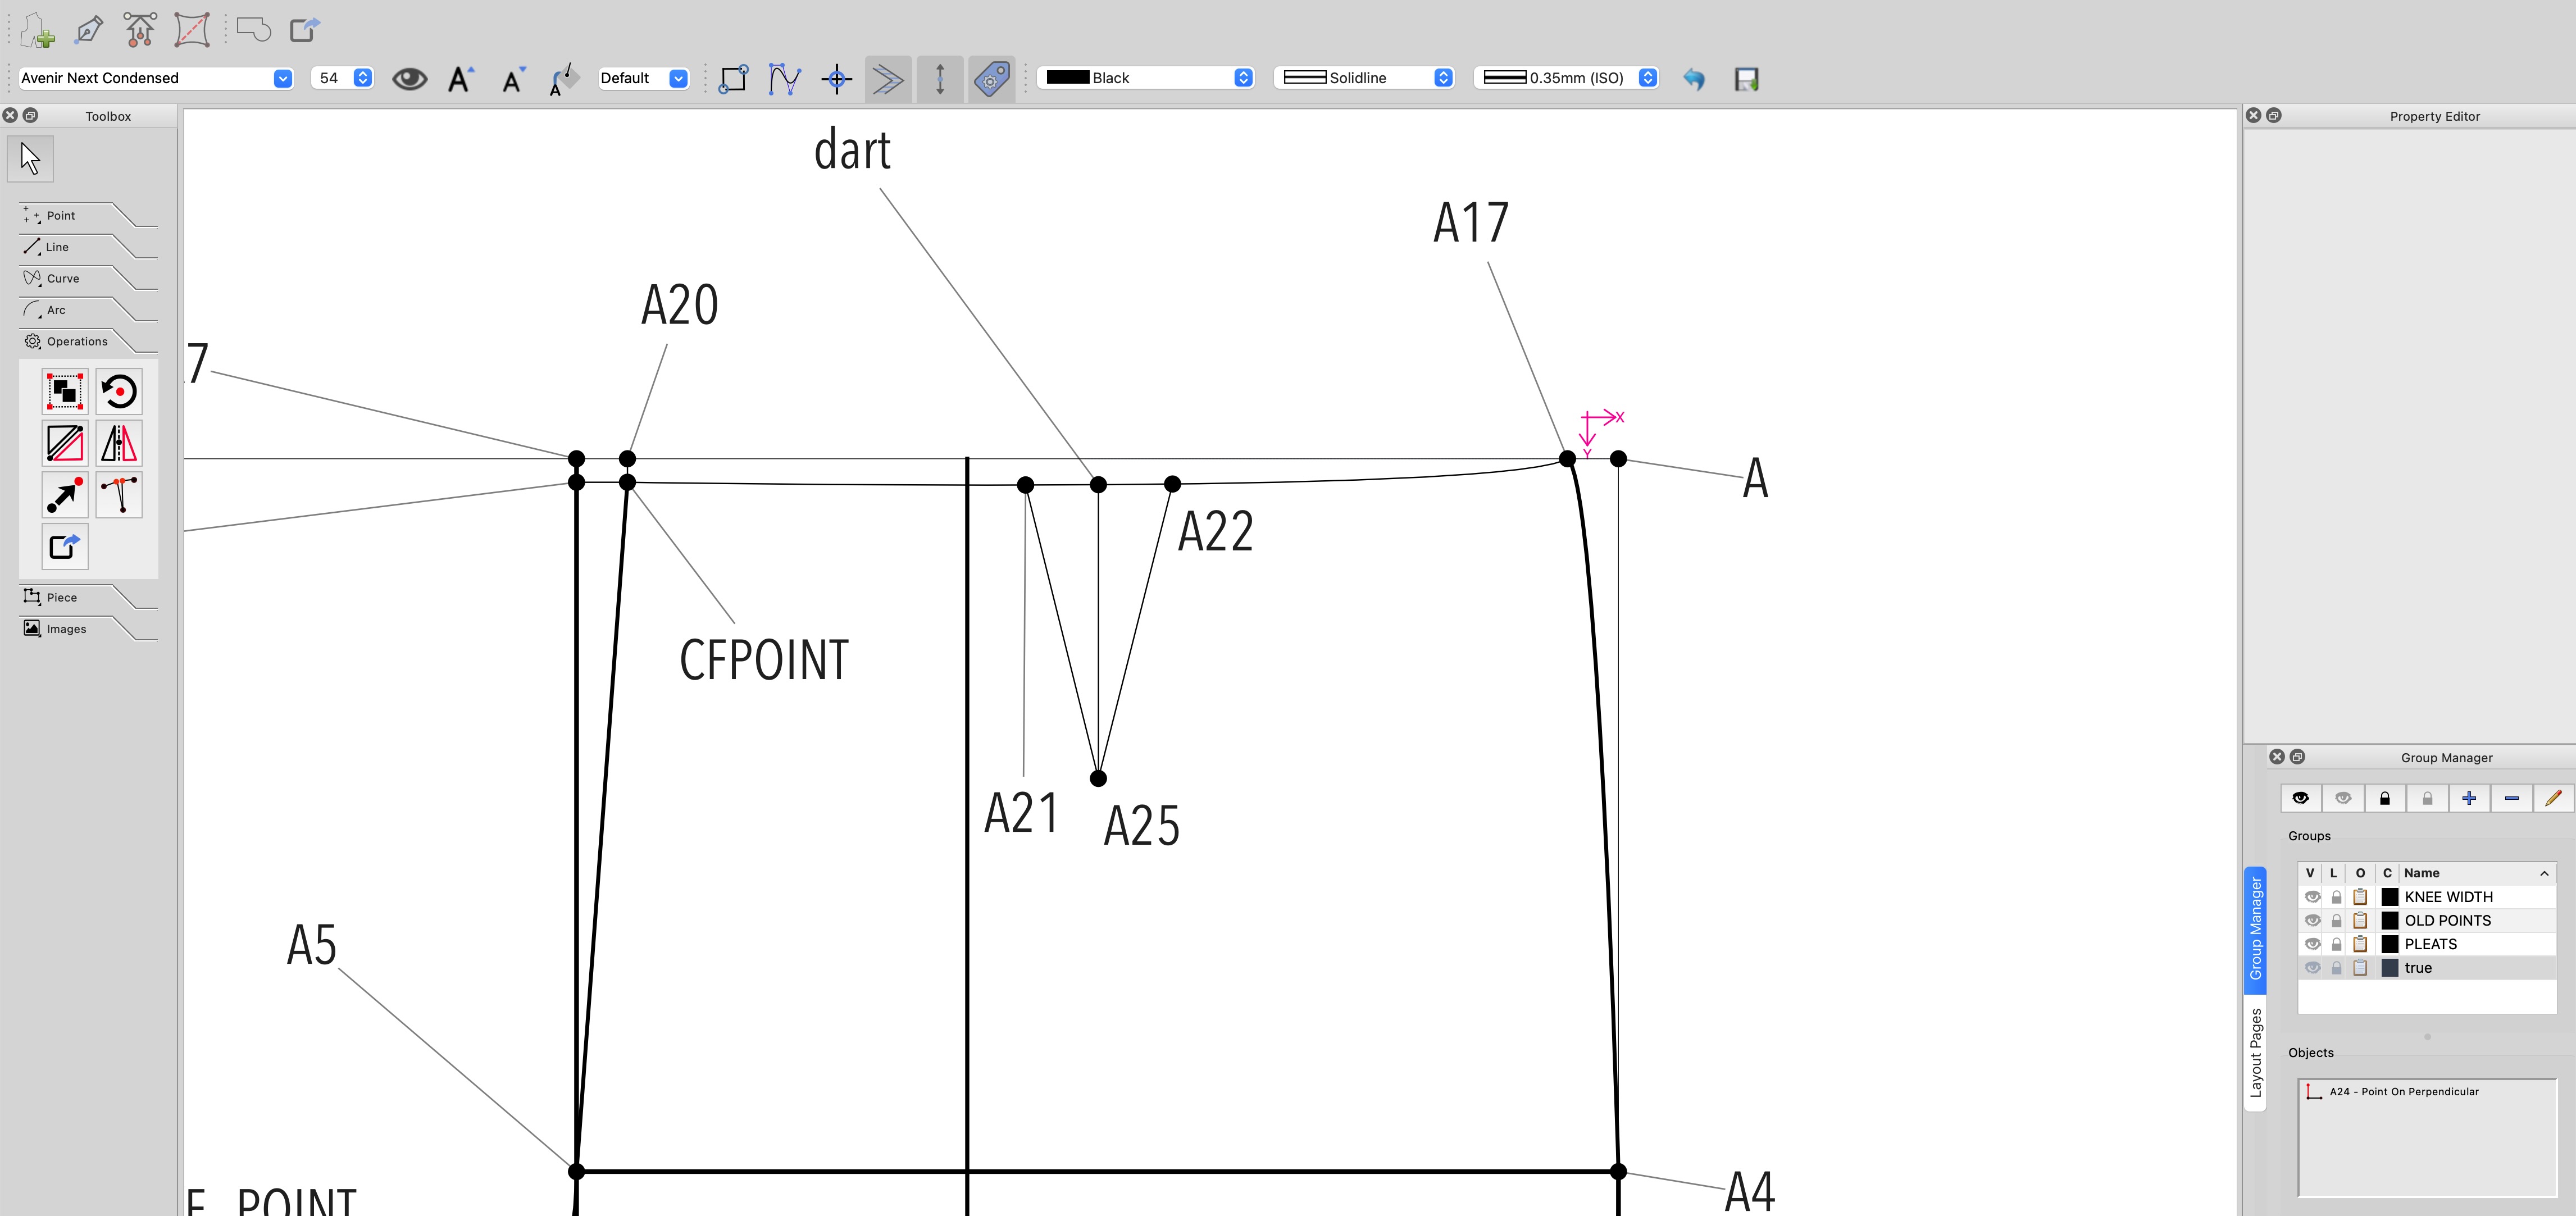Expand the Piece category in Toolbox

coord(62,597)
